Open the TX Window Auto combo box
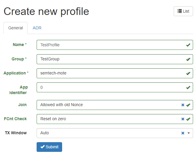Viewport: 196px width, 158px height. (x=108, y=133)
